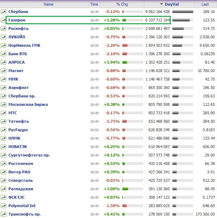Open the Магнит stock link
The width and height of the screenshot is (217, 218).
pyautogui.click(x=16, y=71)
